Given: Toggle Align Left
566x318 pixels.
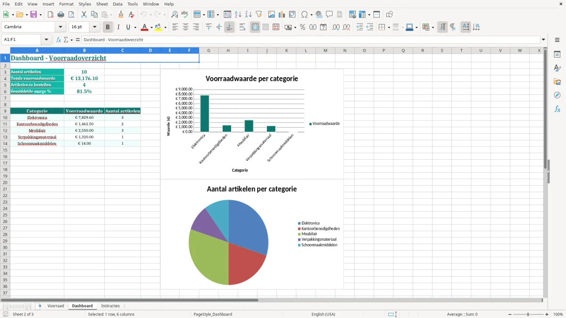Looking at the screenshot, I should [175, 27].
